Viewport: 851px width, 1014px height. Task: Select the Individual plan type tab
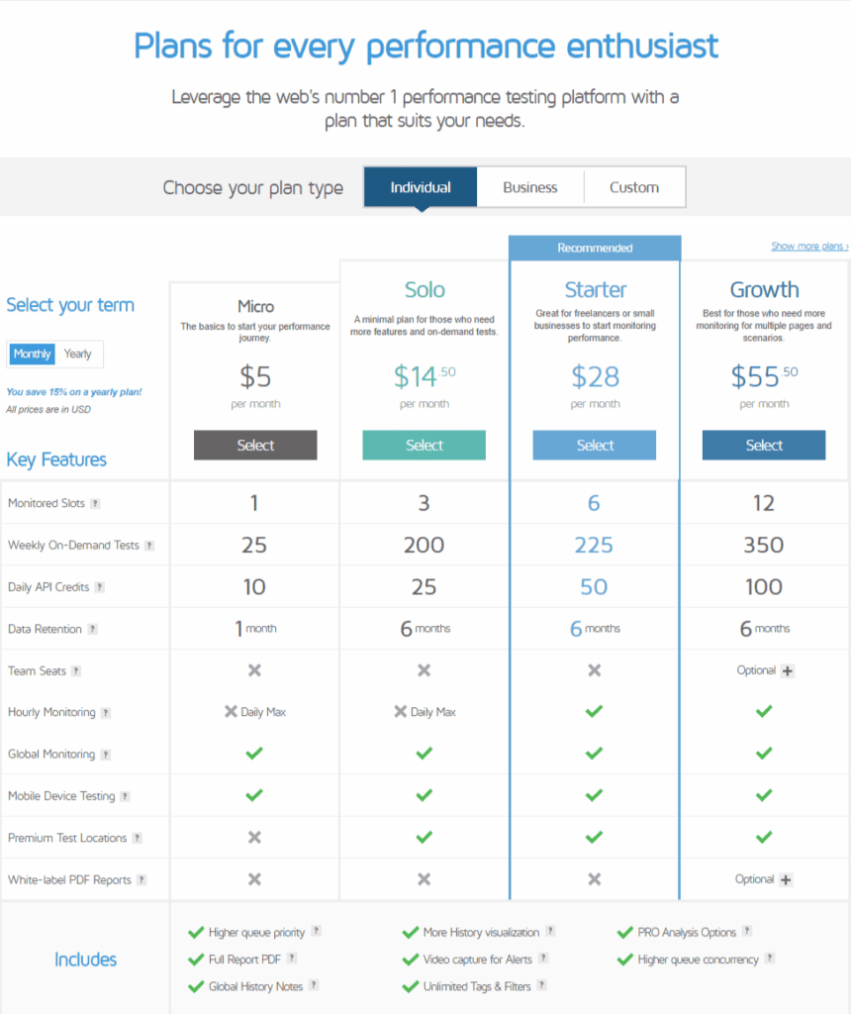420,187
